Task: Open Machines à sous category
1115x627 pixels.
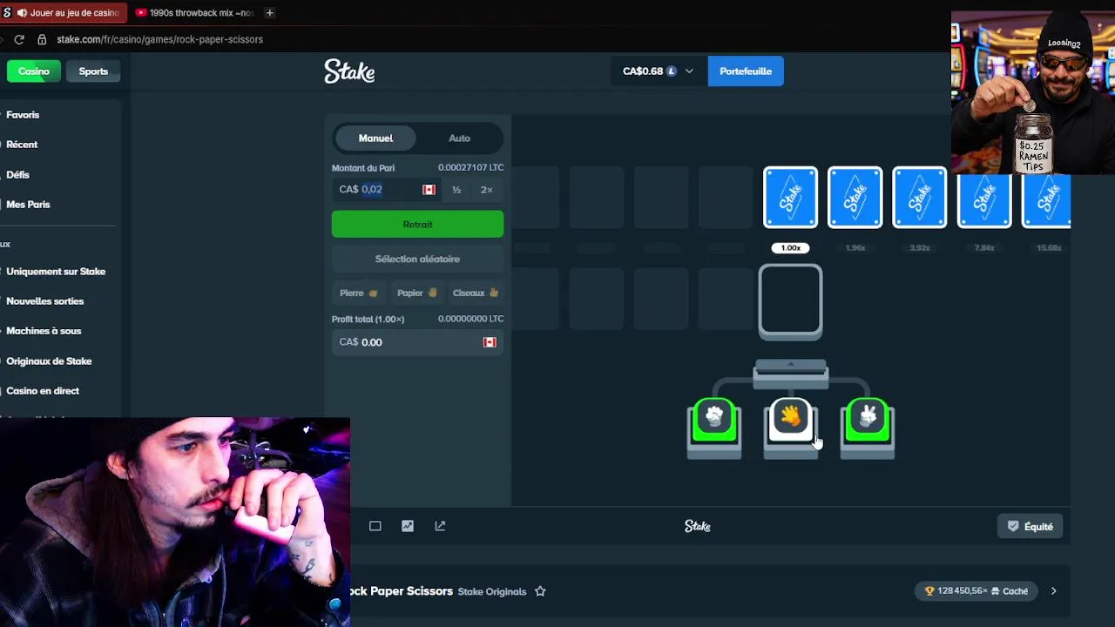Action: (x=44, y=331)
